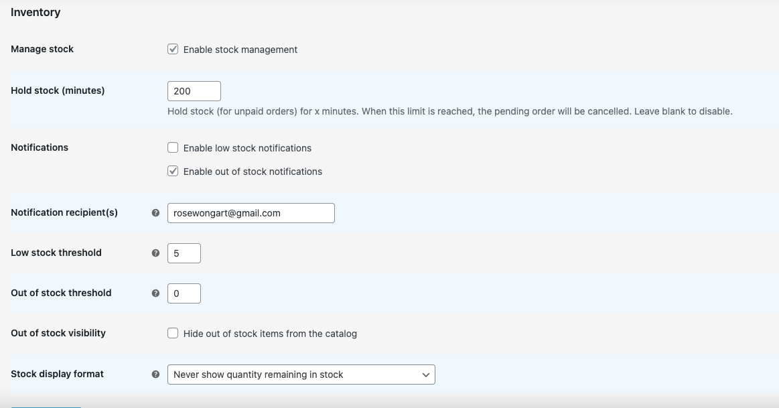Click the 'Enable stock management' label text
Viewport: 779px width, 408px height.
[x=240, y=50]
